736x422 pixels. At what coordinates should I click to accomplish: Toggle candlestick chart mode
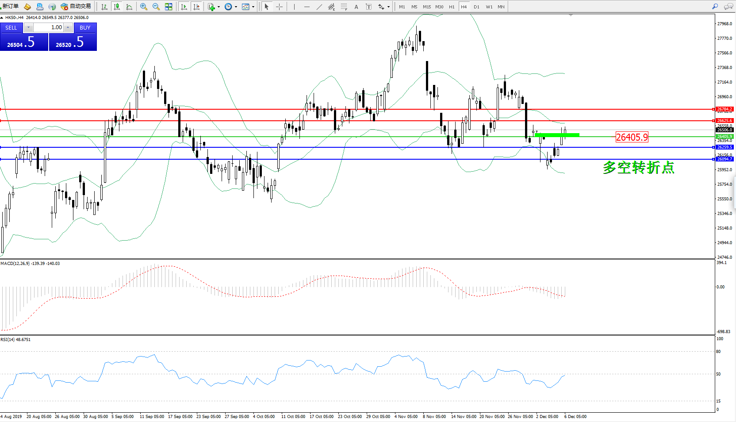pos(117,7)
